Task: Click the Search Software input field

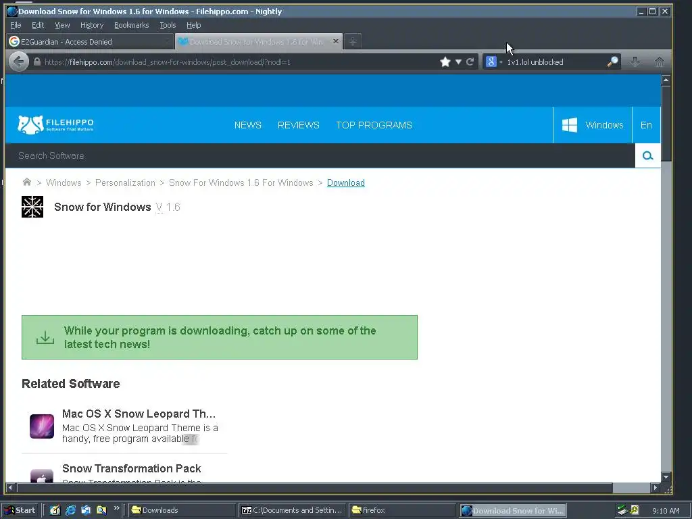Action: [320, 156]
